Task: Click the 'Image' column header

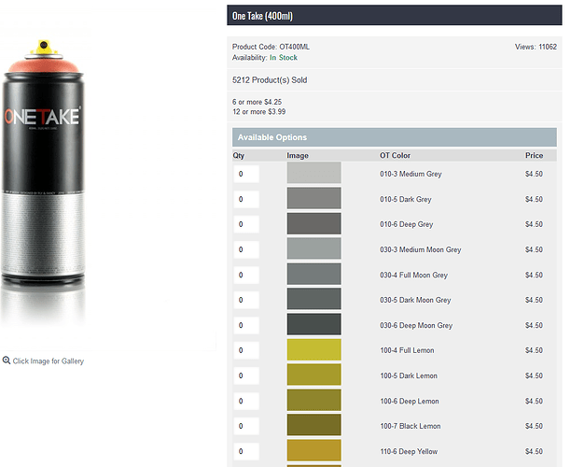Action: (298, 156)
